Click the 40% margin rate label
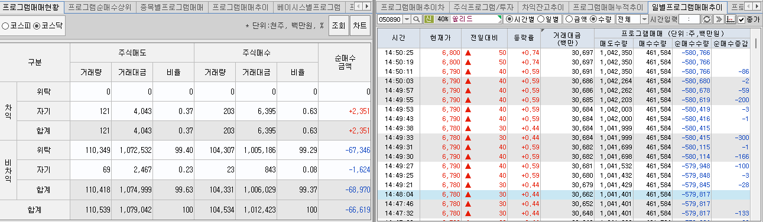This screenshot has width=763, height=222. (443, 19)
